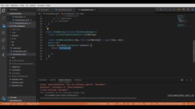Click the notifications bell in status bar
This screenshot has width=195, height=109.
pos(191,104)
